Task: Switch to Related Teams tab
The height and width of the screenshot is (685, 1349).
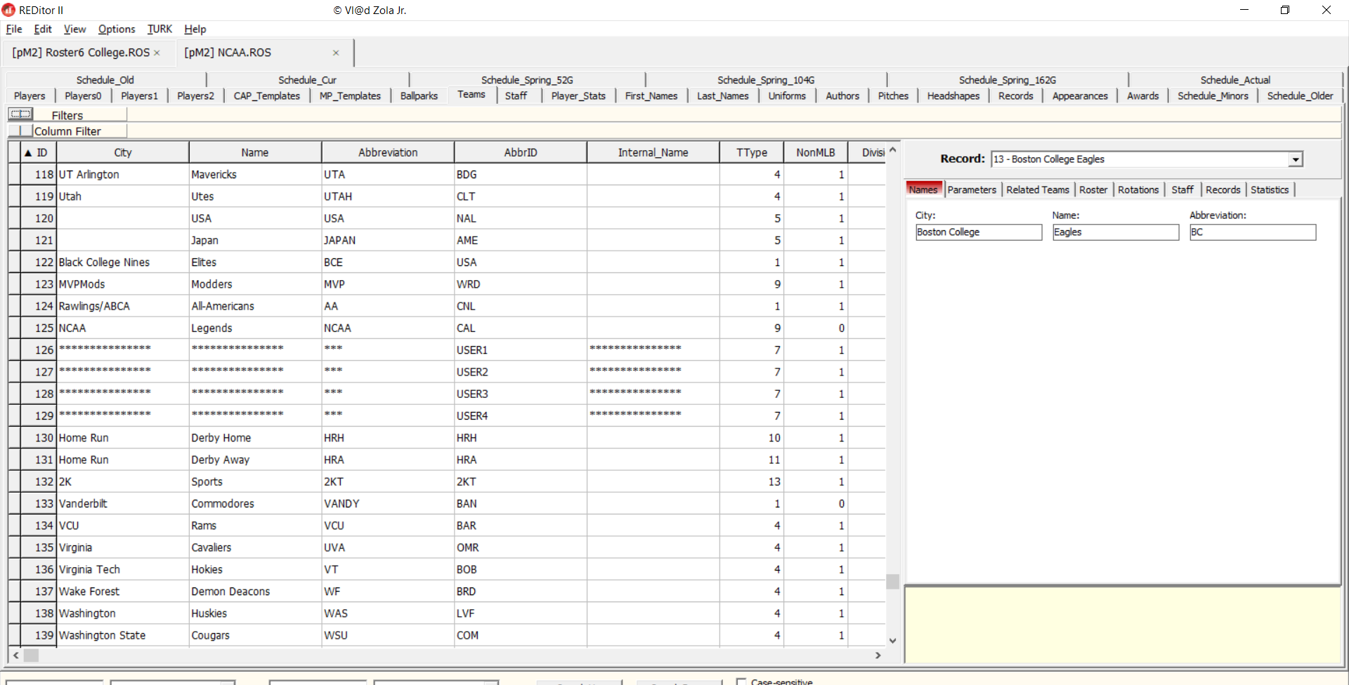Action: (x=1038, y=189)
